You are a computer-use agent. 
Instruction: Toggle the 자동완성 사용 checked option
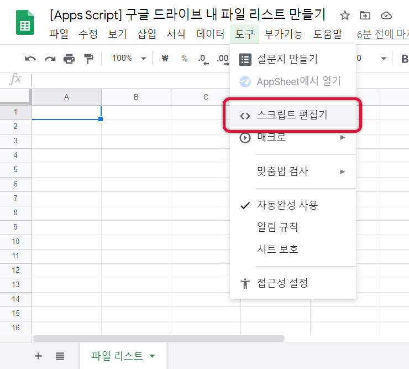(x=287, y=205)
